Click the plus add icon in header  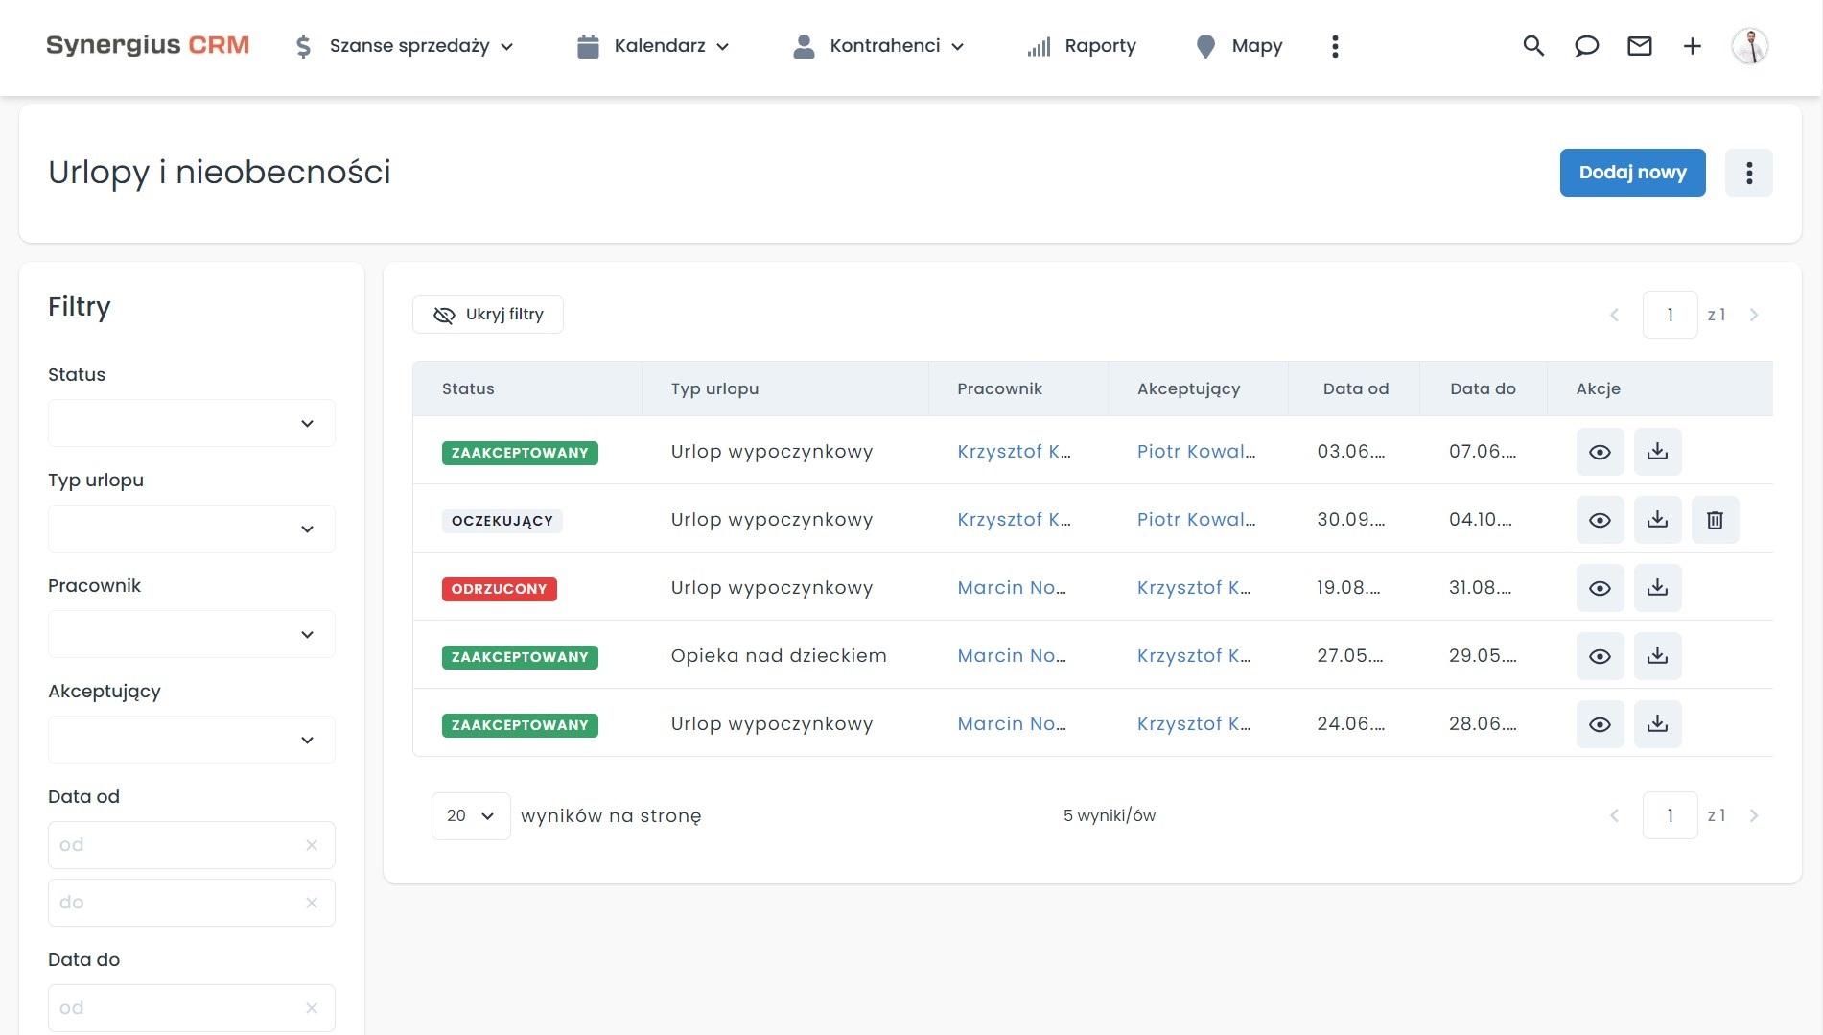tap(1693, 46)
